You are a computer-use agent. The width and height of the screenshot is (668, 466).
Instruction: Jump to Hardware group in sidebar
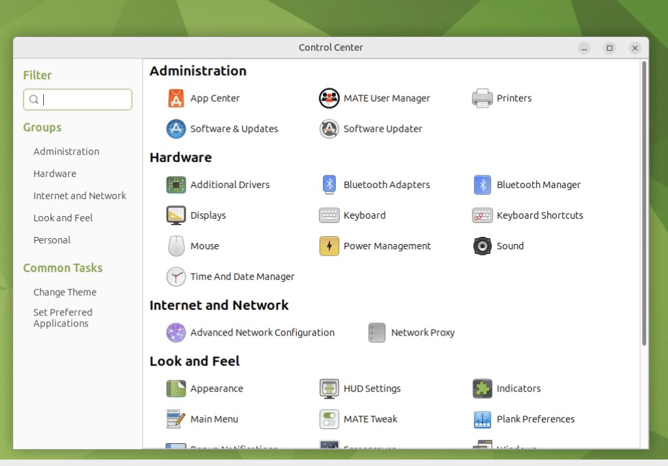tap(55, 174)
